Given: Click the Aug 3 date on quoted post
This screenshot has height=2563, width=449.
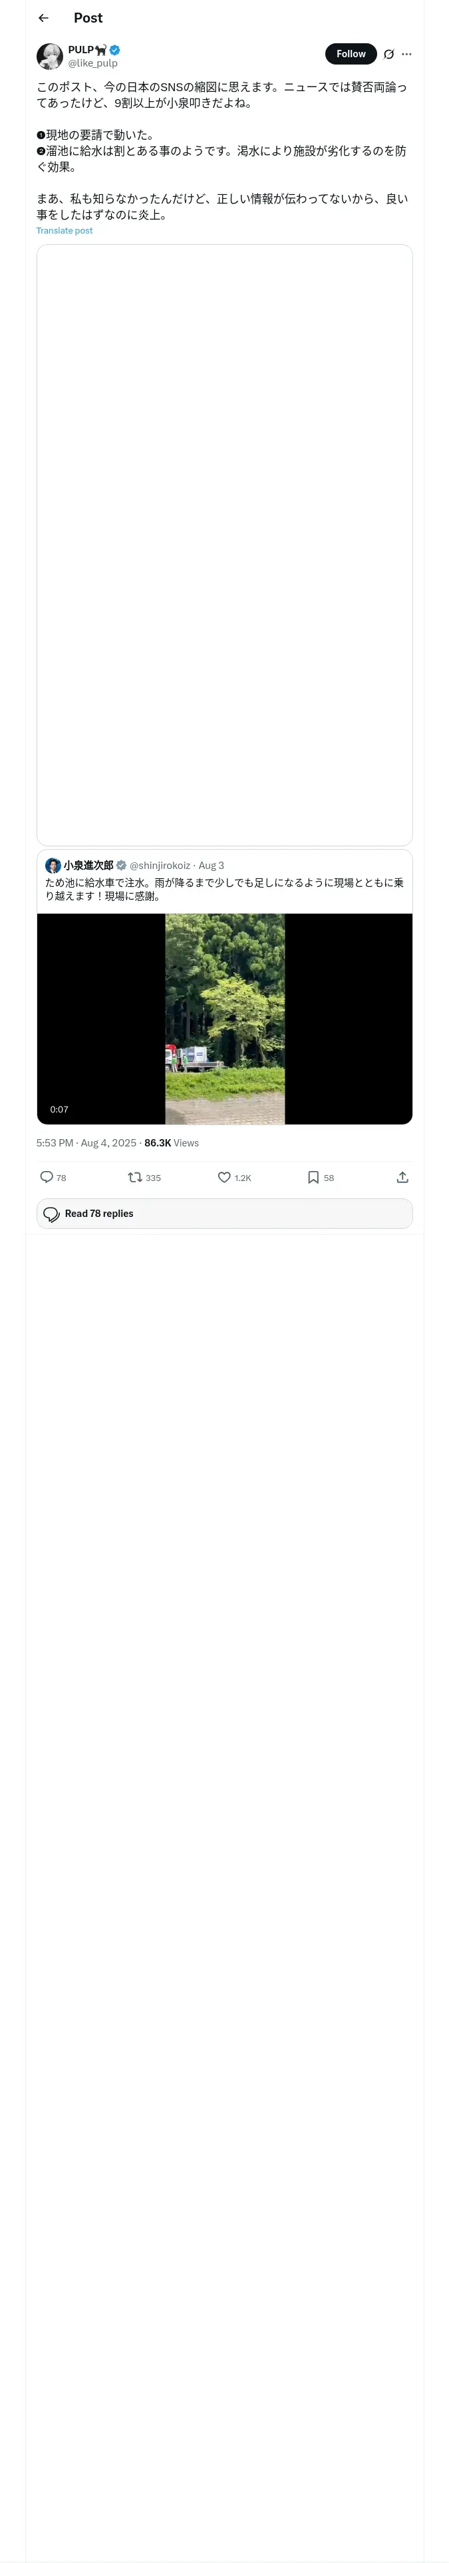Looking at the screenshot, I should click(211, 866).
